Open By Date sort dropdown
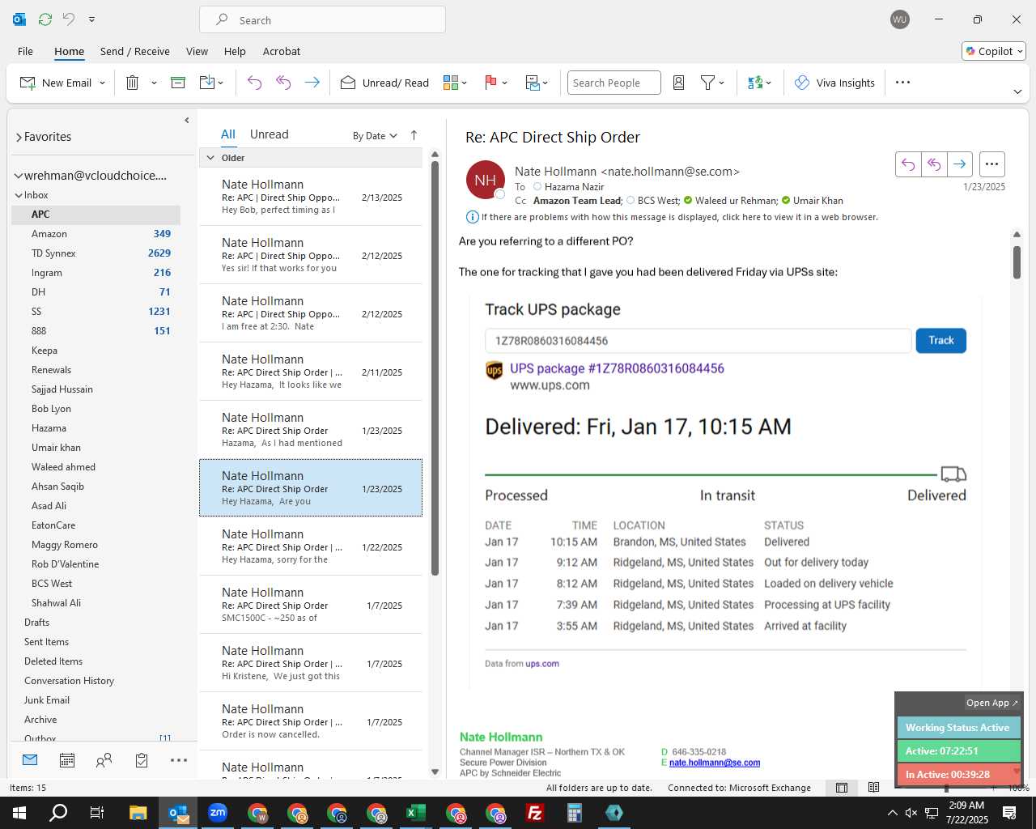 375,135
